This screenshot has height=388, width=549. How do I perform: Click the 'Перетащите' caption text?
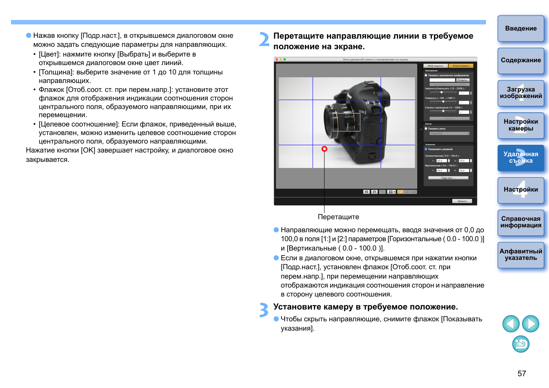click(x=338, y=217)
